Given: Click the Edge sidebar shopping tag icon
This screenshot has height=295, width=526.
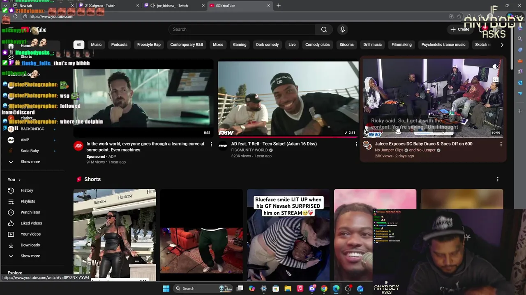Looking at the screenshot, I should [x=520, y=50].
